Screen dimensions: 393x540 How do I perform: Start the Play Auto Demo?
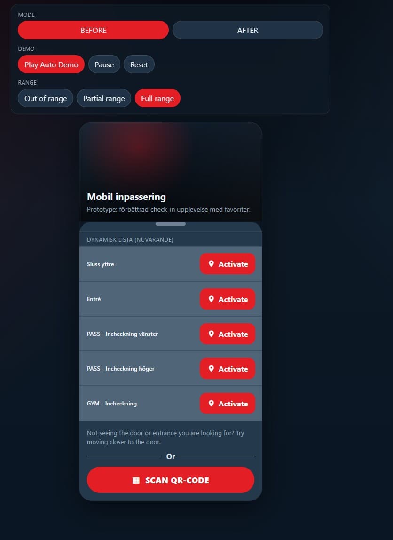51,64
